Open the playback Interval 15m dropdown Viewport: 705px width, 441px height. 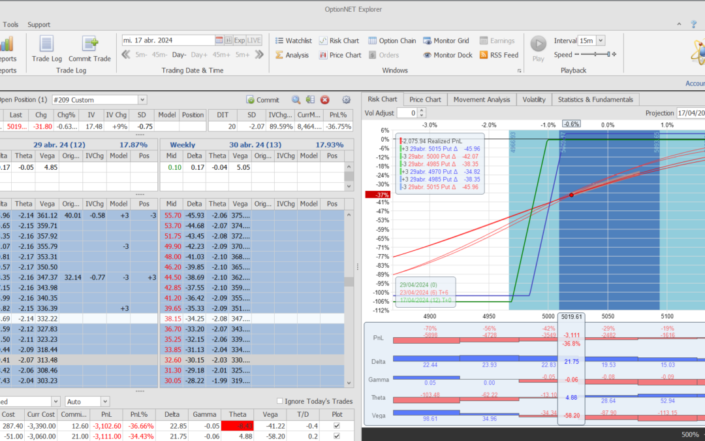click(x=600, y=41)
